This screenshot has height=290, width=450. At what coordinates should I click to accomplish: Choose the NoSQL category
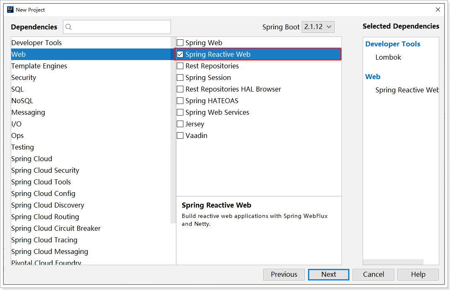click(91, 101)
